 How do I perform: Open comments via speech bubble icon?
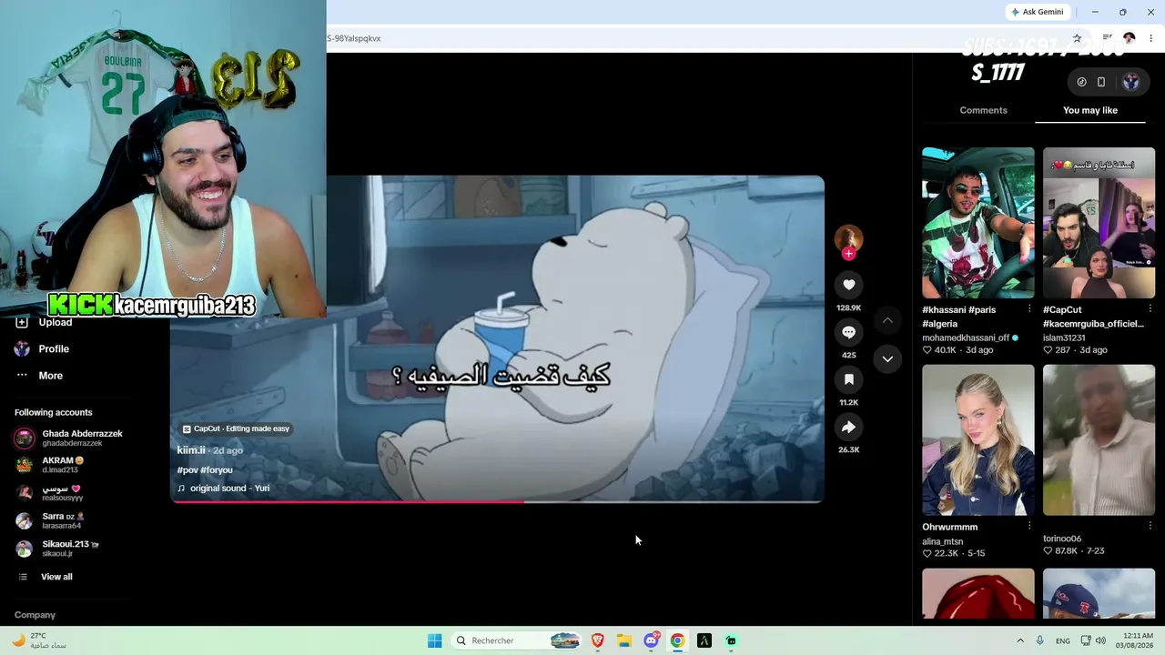[x=848, y=332]
